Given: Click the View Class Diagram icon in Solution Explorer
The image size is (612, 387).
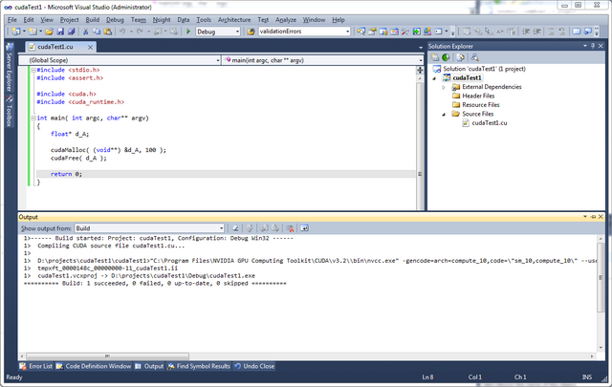Looking at the screenshot, I should (474, 57).
